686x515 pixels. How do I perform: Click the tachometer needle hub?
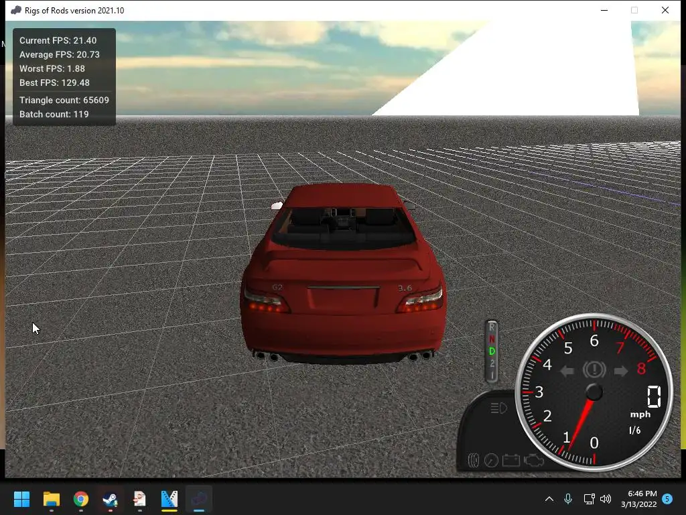coord(594,392)
